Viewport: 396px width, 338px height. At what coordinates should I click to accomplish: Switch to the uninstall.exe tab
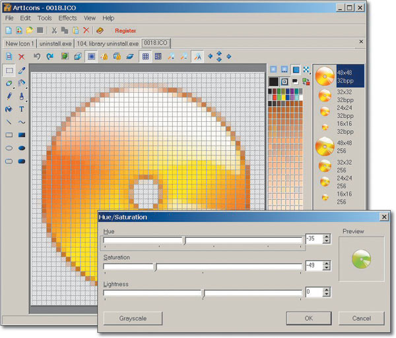tap(55, 43)
